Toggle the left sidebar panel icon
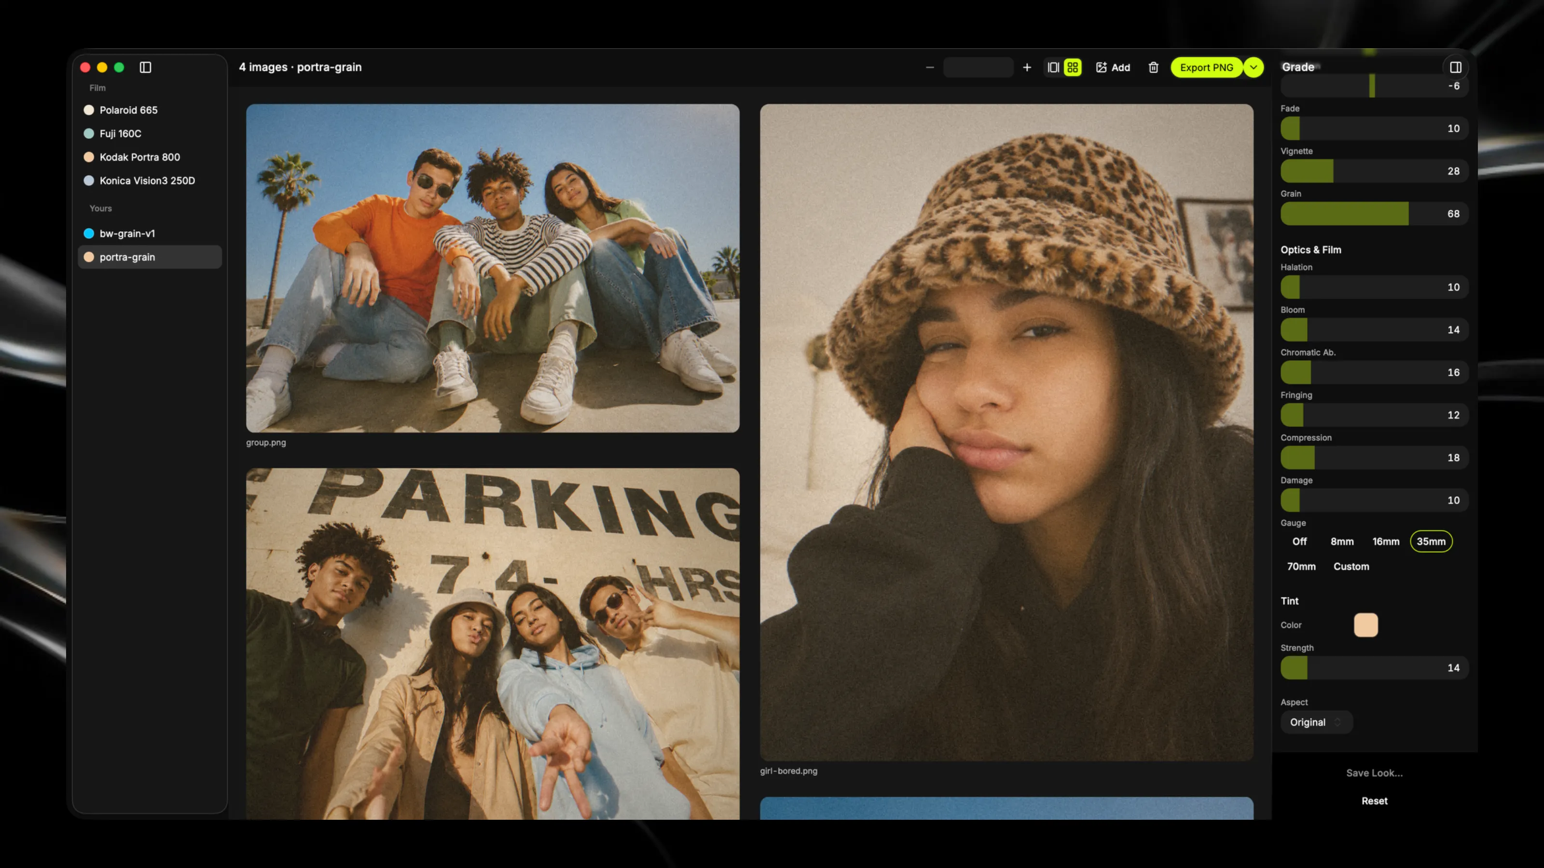Image resolution: width=1544 pixels, height=868 pixels. click(x=146, y=67)
